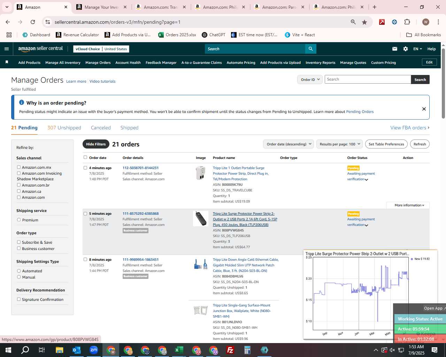Select Automated shipping settings type
This screenshot has width=446, height=357.
click(x=19, y=271)
